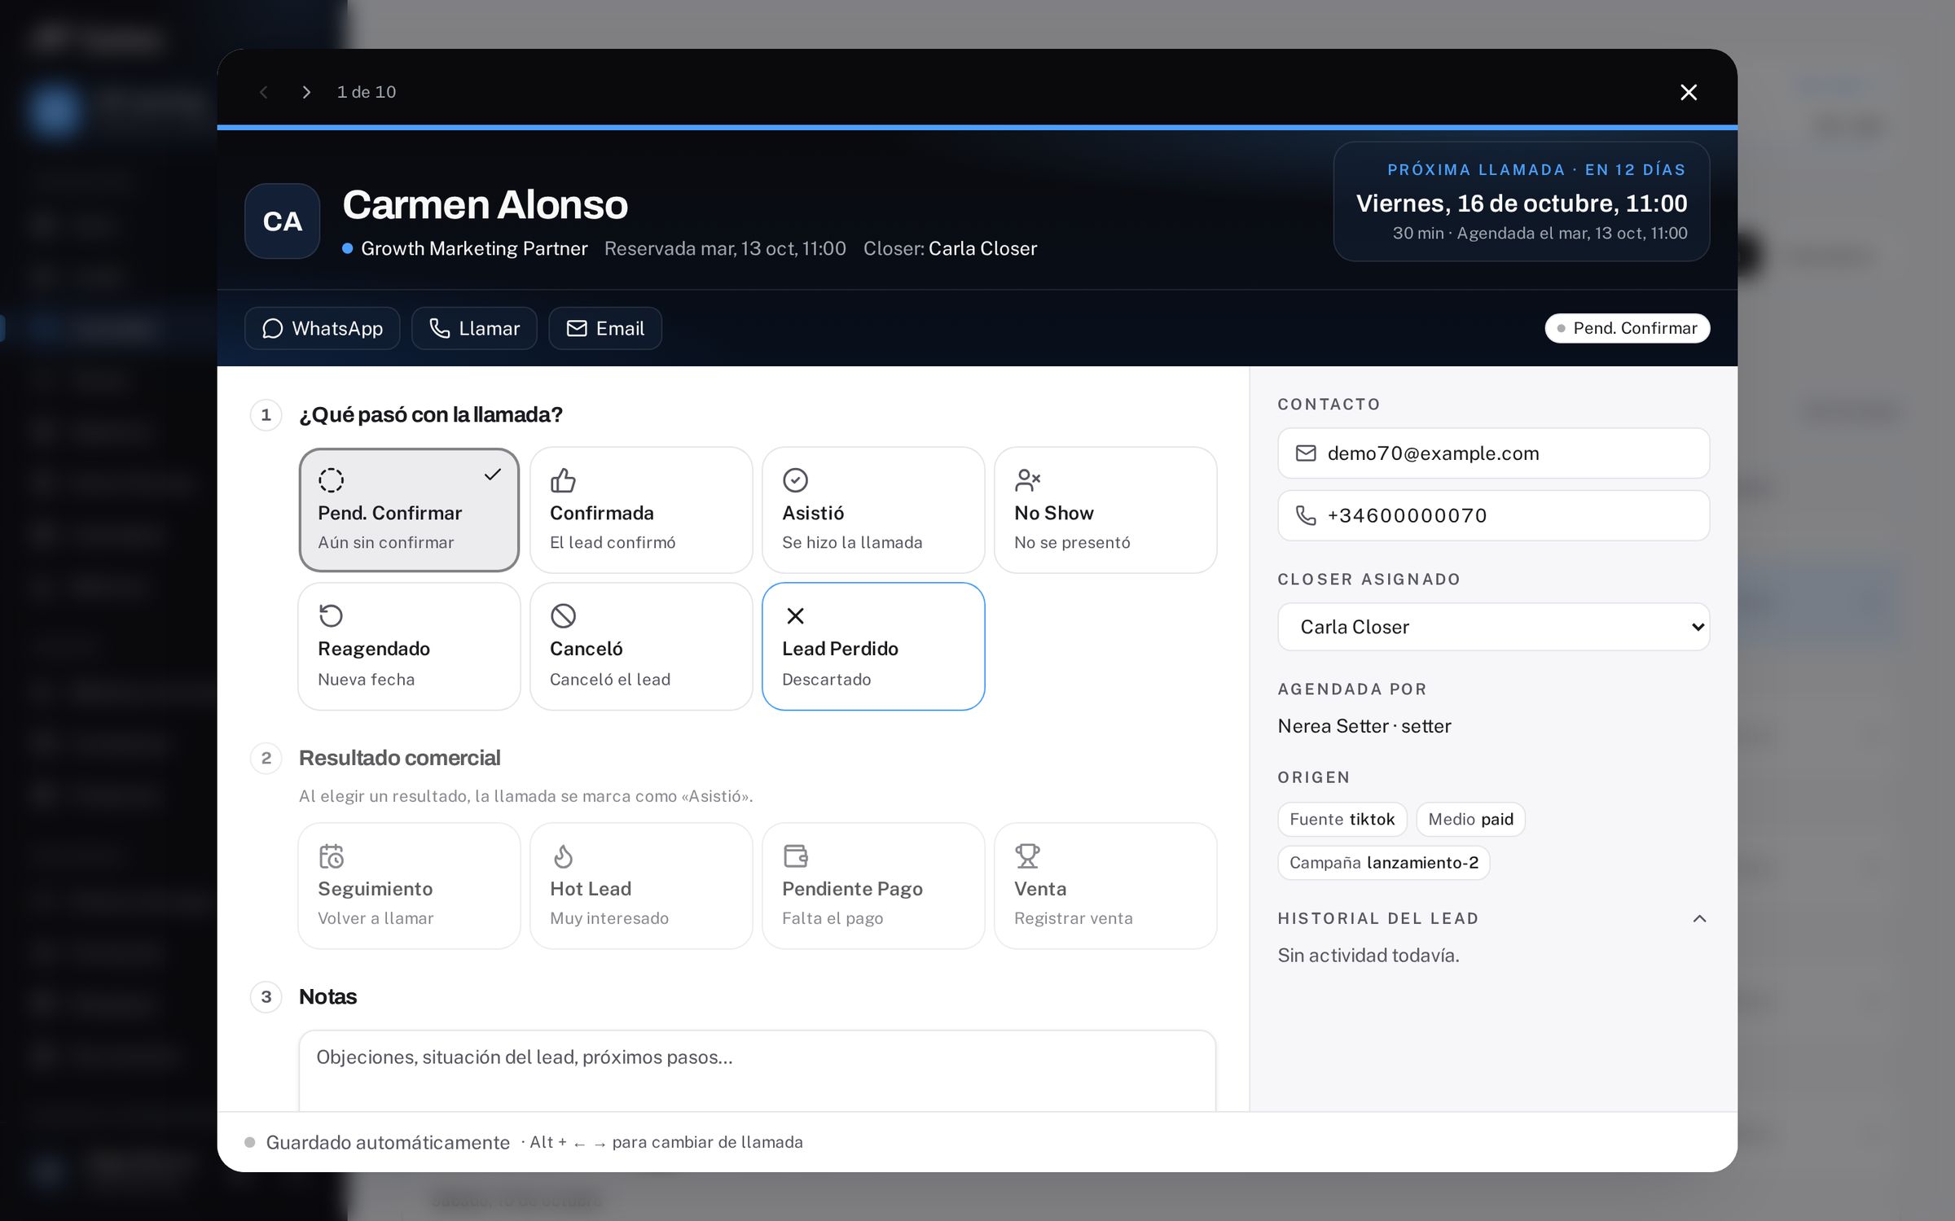Choose Pendiente Pago commercial result

pyautogui.click(x=873, y=886)
